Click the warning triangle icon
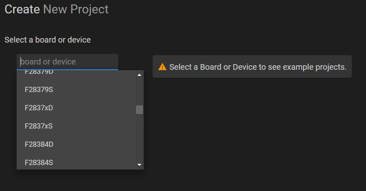 point(162,67)
